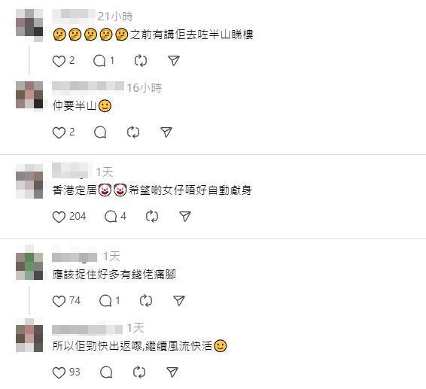Share the 仲要半山 reply
The width and height of the screenshot is (426, 389).
coord(166,132)
